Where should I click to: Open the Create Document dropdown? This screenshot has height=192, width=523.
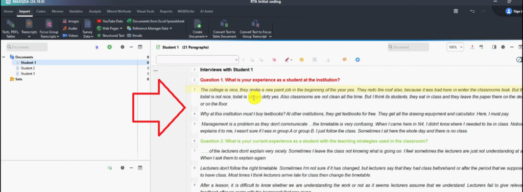(198, 29)
